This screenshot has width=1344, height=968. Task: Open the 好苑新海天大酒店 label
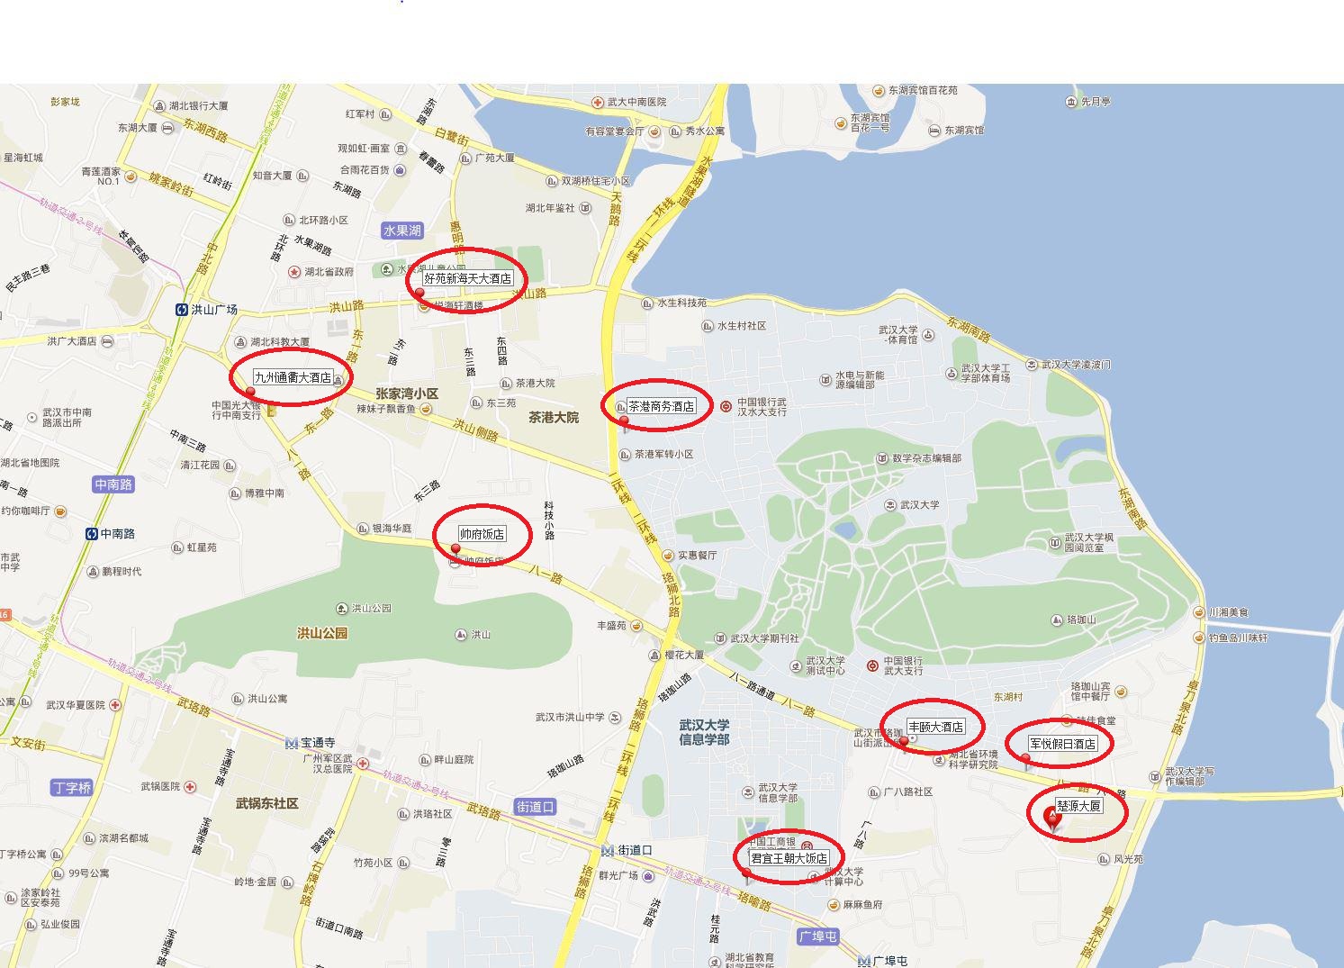[467, 279]
